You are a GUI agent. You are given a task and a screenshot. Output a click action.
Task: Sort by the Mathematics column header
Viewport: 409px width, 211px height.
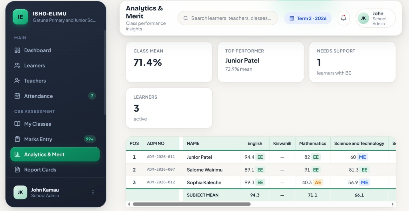point(313,144)
